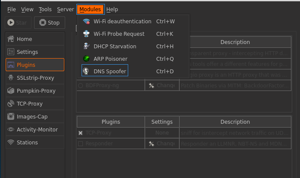The height and width of the screenshot is (178, 300).
Task: Open the File menu
Action: [12, 9]
